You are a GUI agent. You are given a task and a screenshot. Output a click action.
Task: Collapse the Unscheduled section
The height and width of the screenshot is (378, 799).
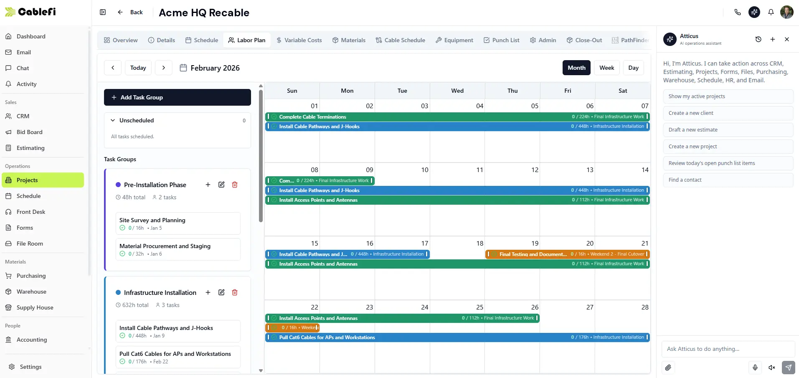(113, 120)
